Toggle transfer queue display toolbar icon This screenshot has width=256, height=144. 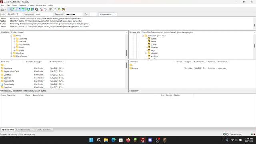coord(23,9)
